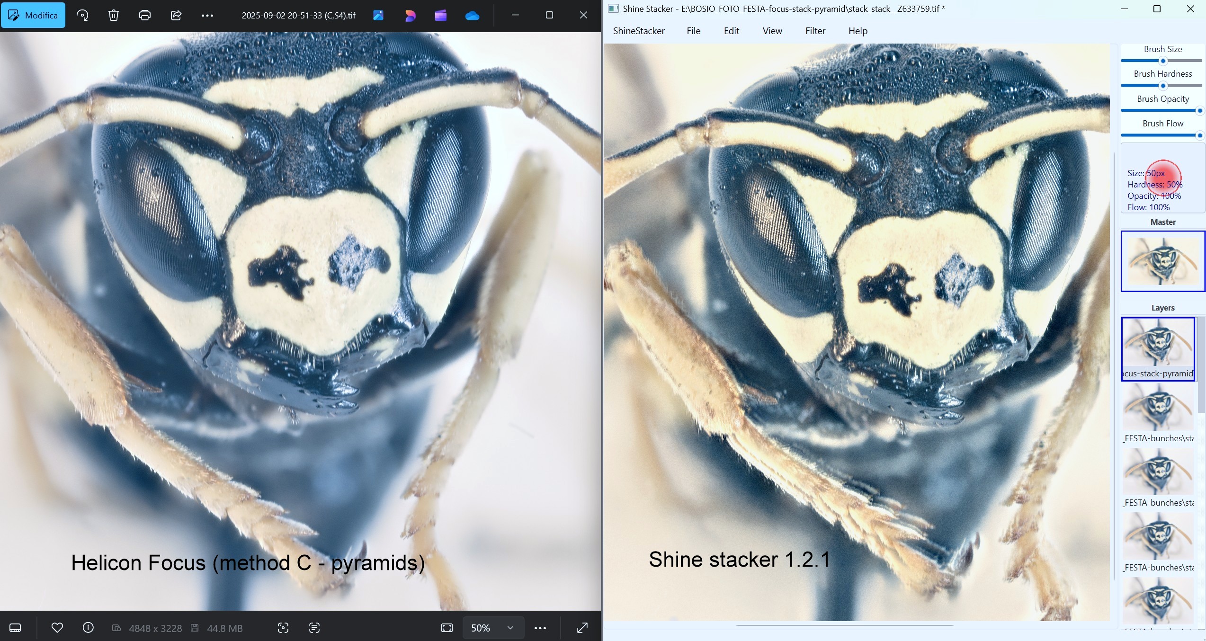Delete photo with trash icon

pyautogui.click(x=114, y=15)
